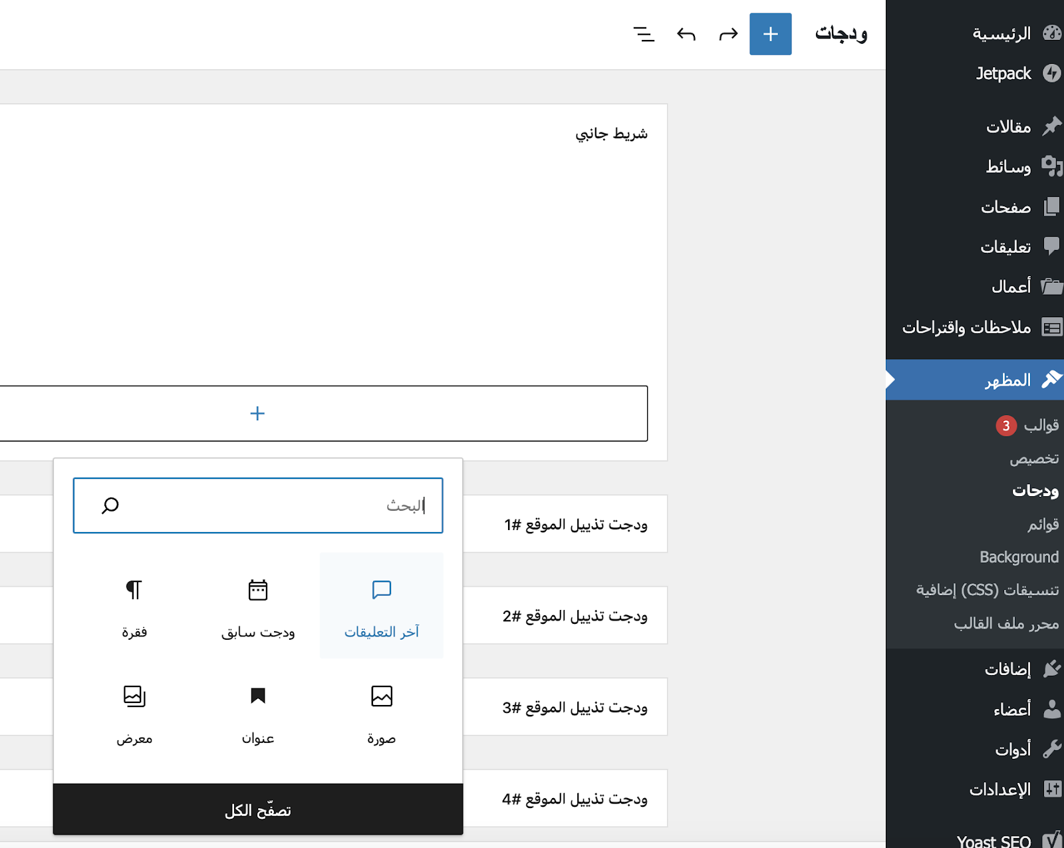Go to ودجات widgets submenu item
This screenshot has width=1064, height=848.
click(1035, 491)
